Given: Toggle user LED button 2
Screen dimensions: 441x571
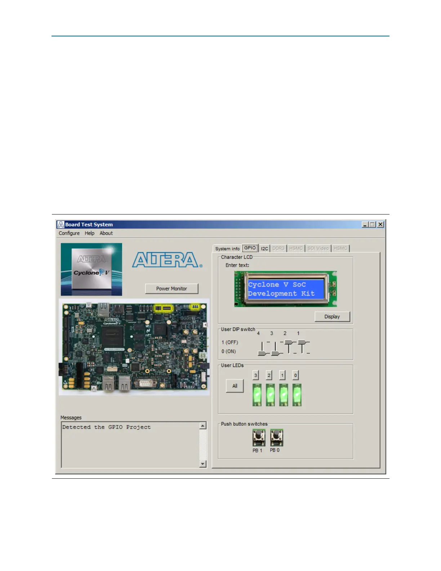Looking at the screenshot, I should [x=269, y=375].
